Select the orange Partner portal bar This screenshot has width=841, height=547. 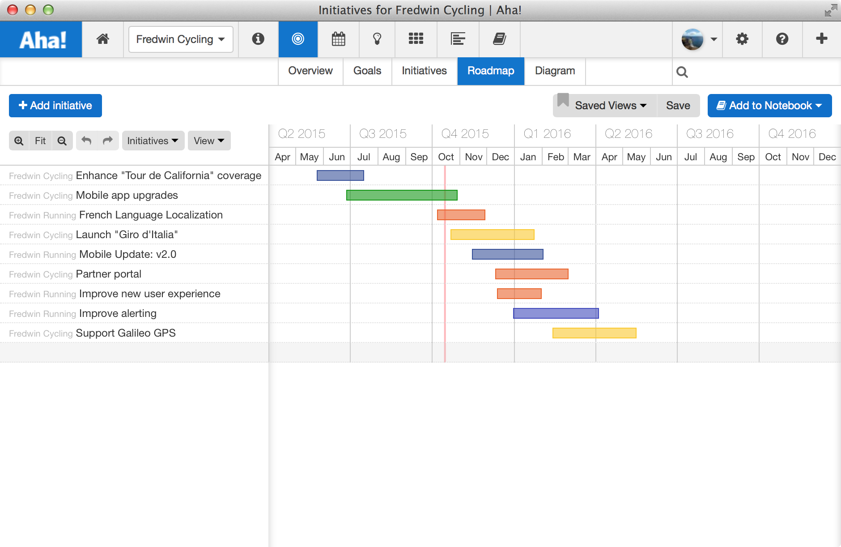point(532,274)
